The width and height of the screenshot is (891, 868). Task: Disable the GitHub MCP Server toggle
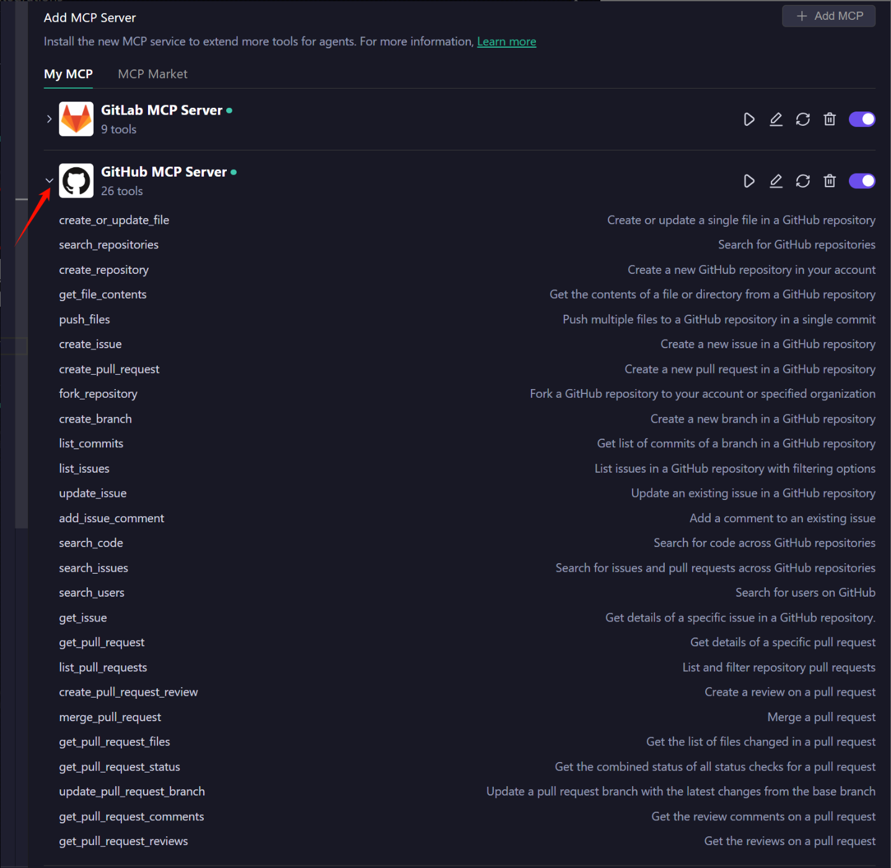pos(862,181)
